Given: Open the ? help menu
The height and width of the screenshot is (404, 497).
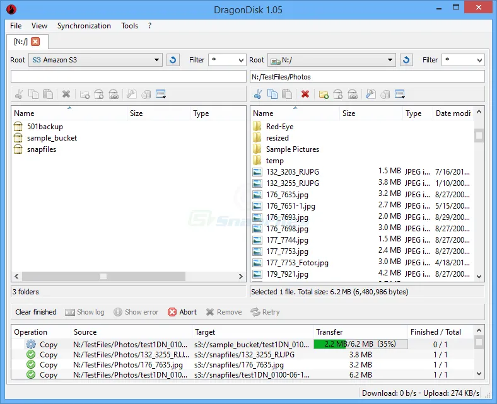Looking at the screenshot, I should point(149,26).
